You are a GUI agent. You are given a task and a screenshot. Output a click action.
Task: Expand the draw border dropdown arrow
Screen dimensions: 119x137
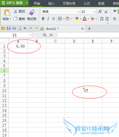pos(72,19)
